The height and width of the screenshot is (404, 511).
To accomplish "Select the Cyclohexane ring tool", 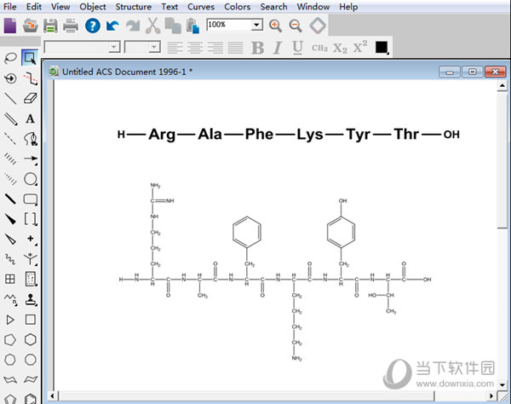I will [31, 339].
